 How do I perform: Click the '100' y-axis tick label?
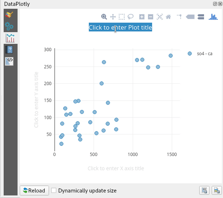48,117
